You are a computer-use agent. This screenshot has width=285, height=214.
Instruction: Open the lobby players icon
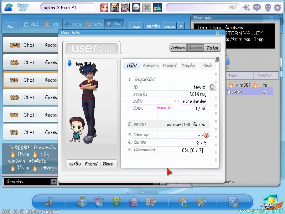coord(8,7)
